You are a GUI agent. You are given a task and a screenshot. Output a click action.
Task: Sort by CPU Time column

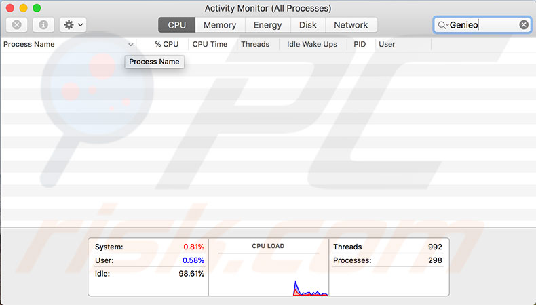pos(210,45)
